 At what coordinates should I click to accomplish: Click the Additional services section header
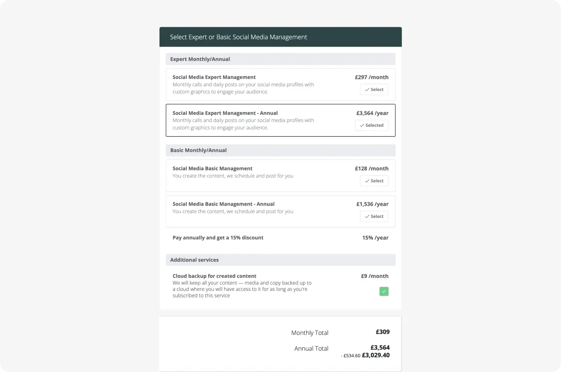pyautogui.click(x=194, y=260)
